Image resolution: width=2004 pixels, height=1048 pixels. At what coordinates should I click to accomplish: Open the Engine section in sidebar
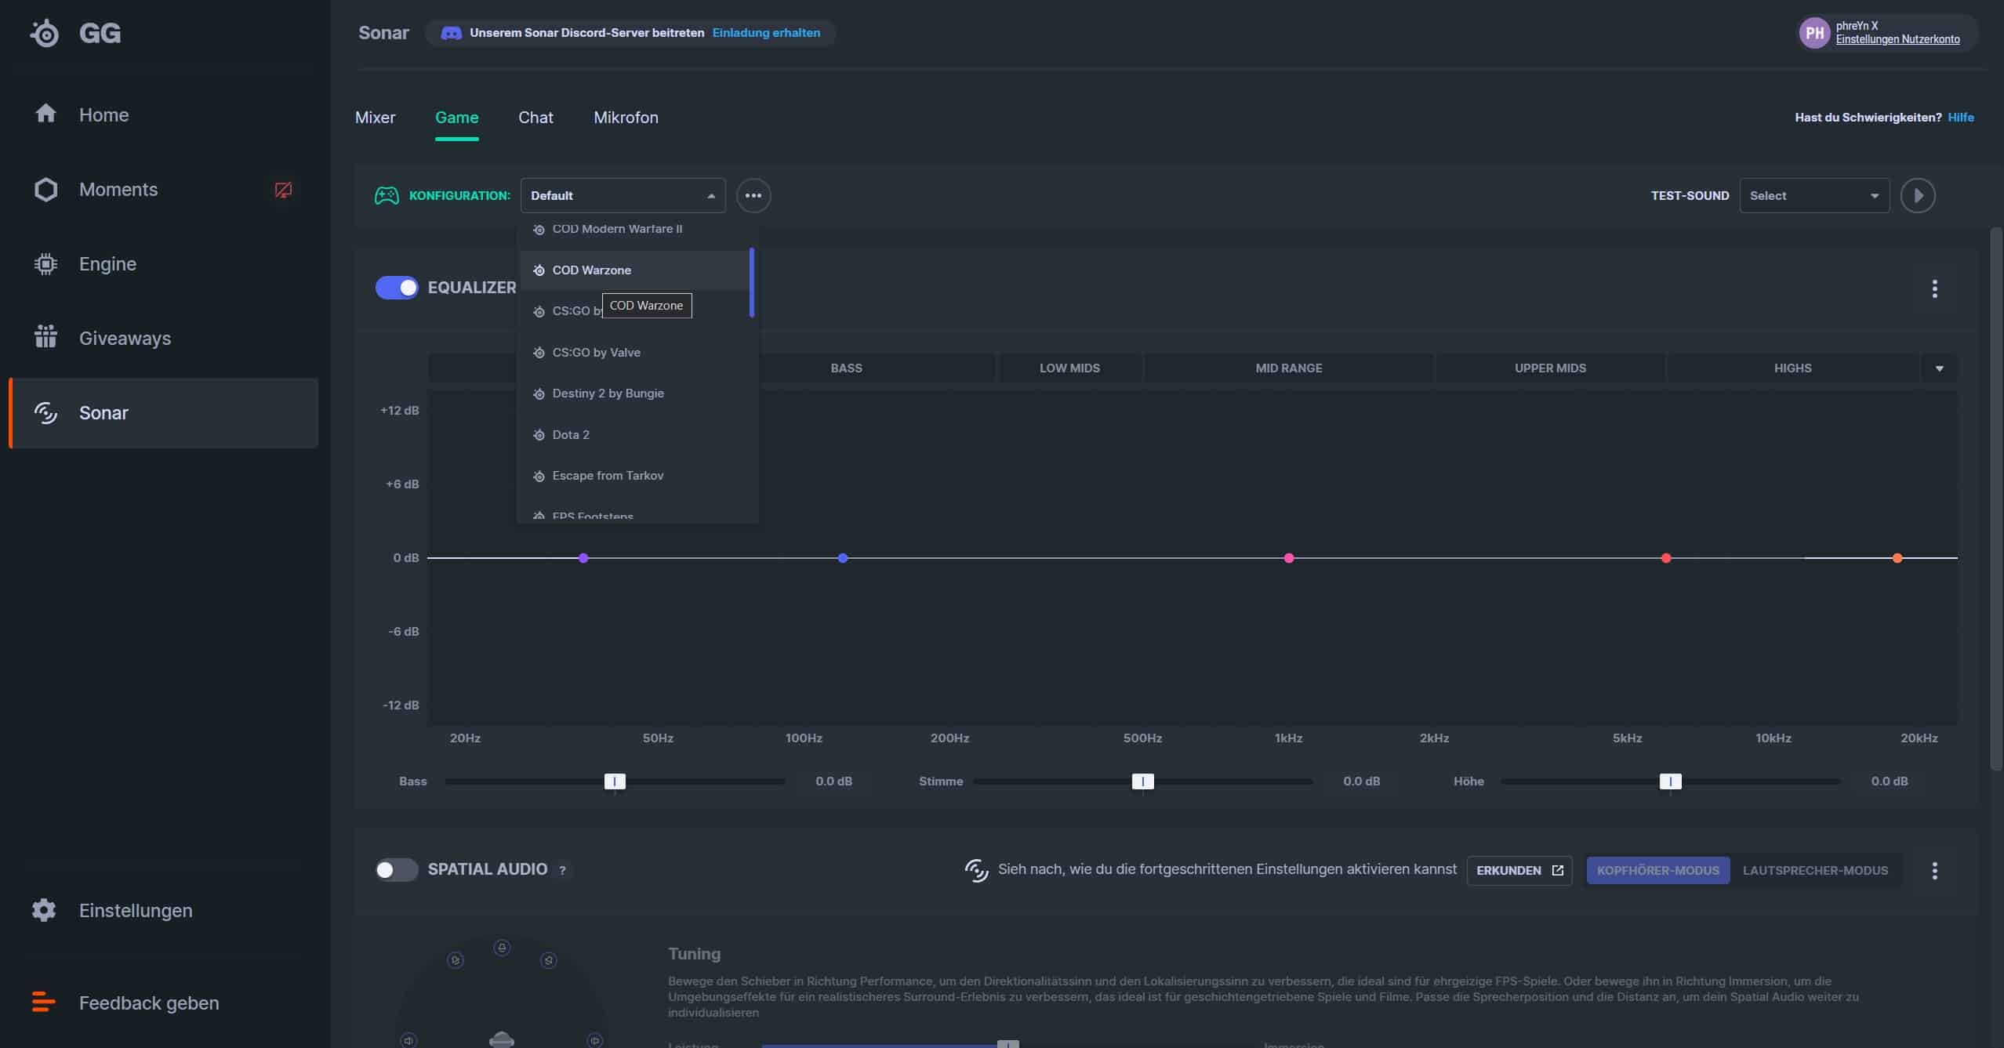[107, 264]
